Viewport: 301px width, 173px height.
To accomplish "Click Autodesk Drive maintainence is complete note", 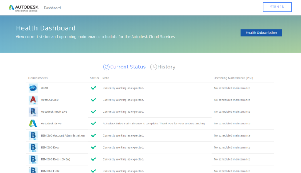I will point(154,124).
